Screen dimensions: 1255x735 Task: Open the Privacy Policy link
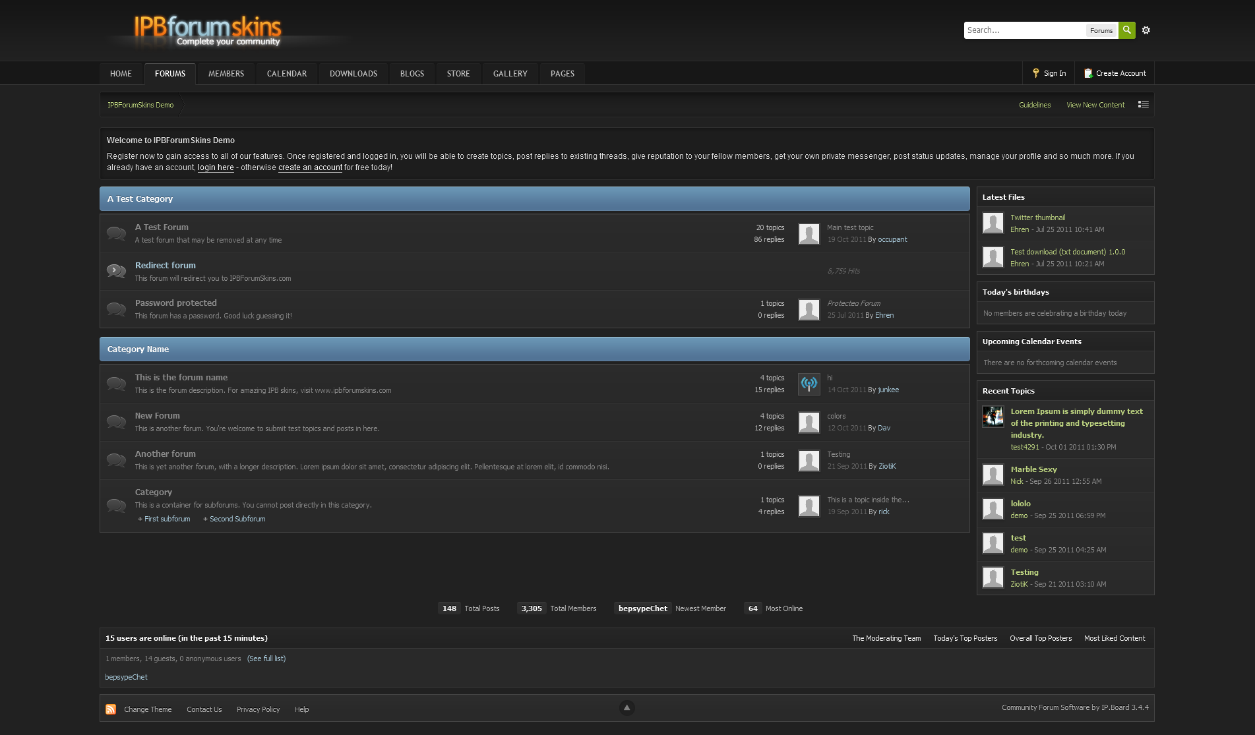click(259, 709)
